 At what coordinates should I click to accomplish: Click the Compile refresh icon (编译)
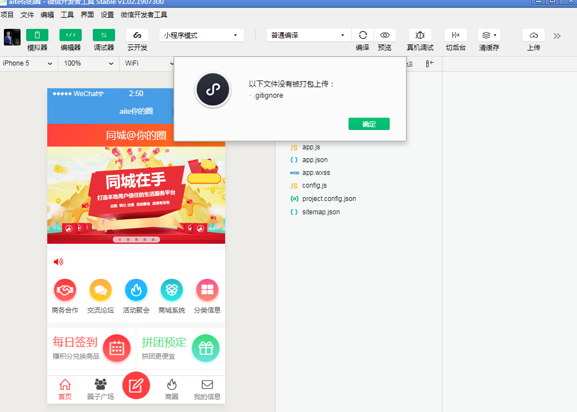tap(362, 35)
